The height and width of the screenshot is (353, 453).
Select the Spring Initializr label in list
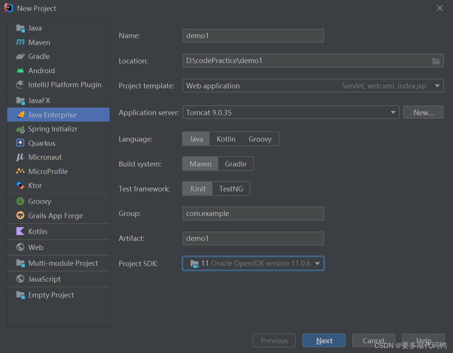tap(53, 129)
